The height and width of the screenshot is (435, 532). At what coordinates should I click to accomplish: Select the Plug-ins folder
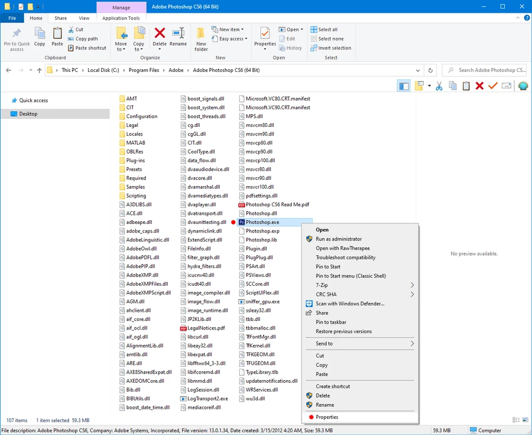point(132,160)
